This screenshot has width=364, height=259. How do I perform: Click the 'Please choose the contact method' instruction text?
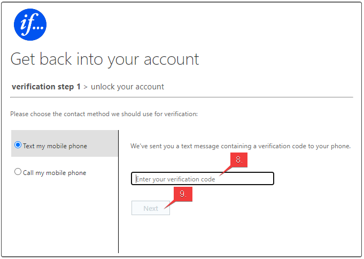pyautogui.click(x=104, y=114)
